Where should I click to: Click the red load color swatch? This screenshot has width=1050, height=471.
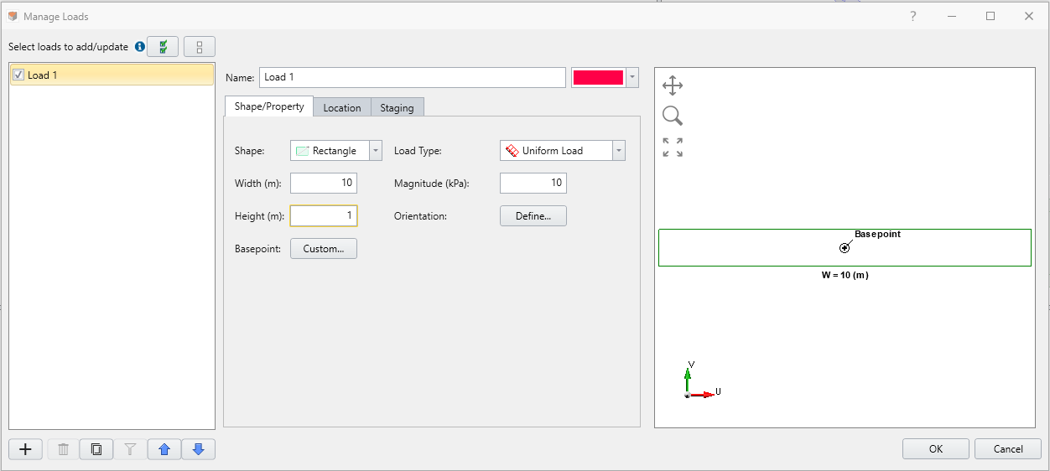point(598,77)
